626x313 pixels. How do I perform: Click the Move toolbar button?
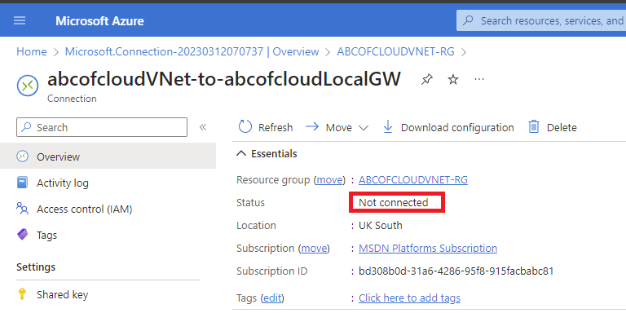point(337,127)
